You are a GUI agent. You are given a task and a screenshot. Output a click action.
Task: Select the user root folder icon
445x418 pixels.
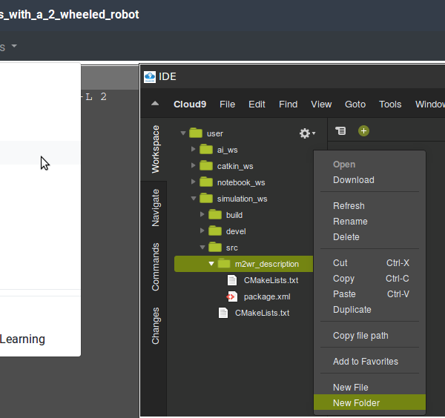pyautogui.click(x=196, y=133)
